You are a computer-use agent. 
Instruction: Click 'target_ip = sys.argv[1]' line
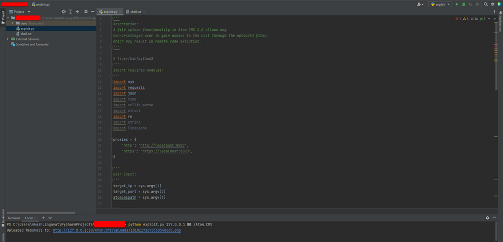[x=137, y=186]
